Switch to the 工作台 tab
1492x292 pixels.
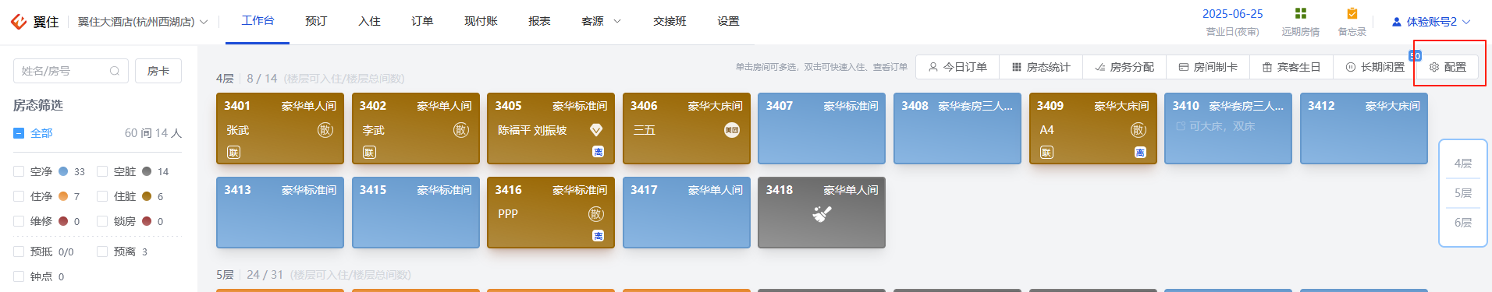tap(258, 20)
